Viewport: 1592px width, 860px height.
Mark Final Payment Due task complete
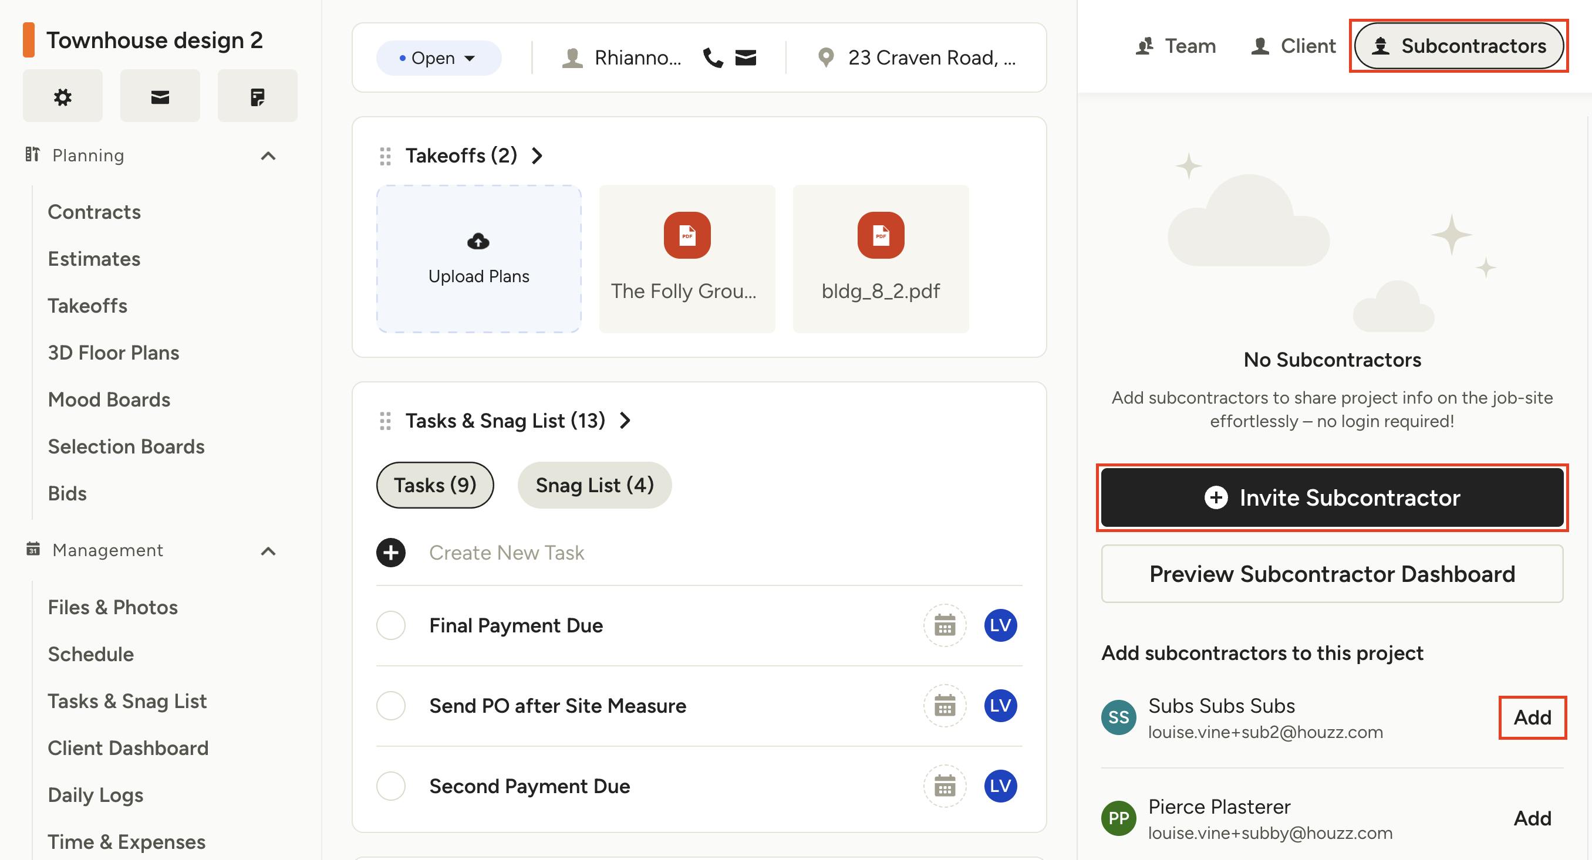click(x=390, y=625)
